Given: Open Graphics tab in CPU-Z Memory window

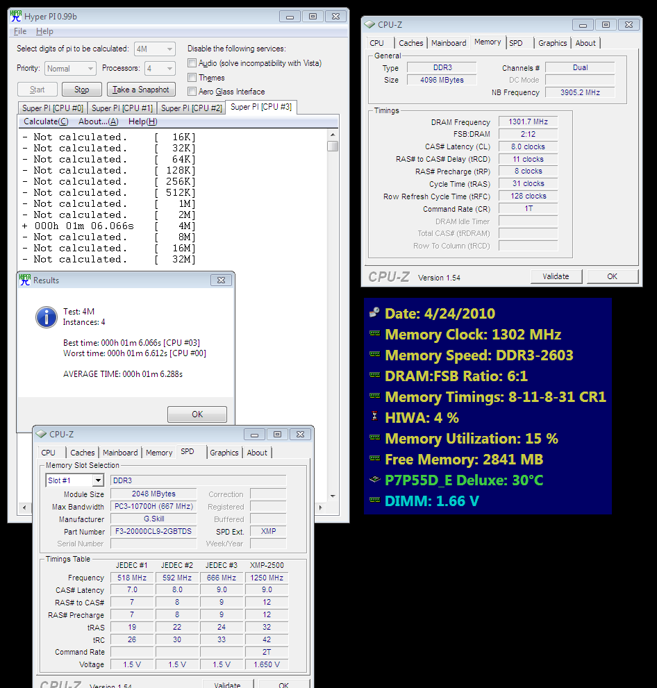Looking at the screenshot, I should click(x=553, y=43).
